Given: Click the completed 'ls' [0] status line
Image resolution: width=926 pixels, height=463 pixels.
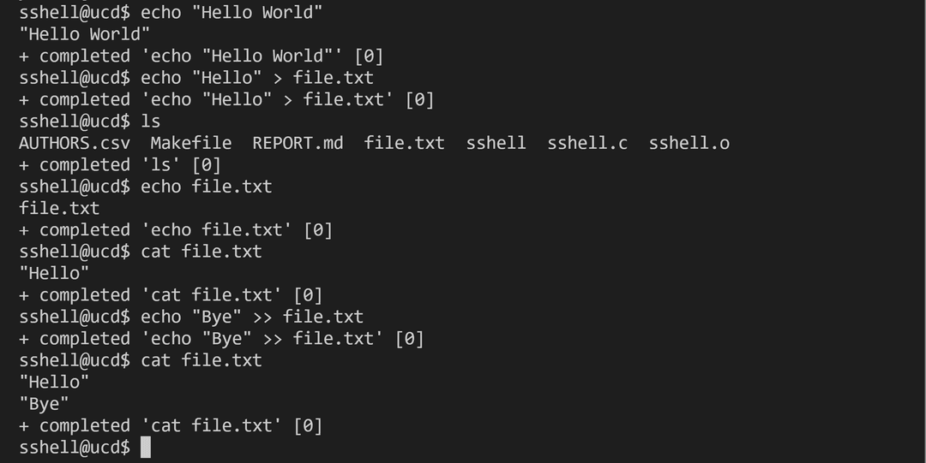Looking at the screenshot, I should (120, 165).
